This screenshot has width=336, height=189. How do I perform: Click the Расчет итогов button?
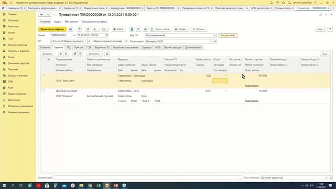161,29
